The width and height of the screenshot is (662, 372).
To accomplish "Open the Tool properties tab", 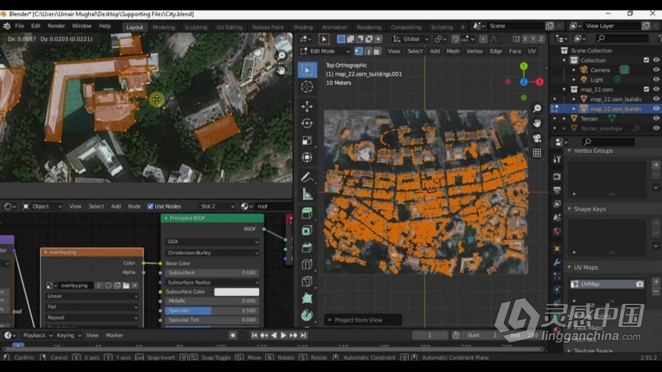I will point(557,159).
